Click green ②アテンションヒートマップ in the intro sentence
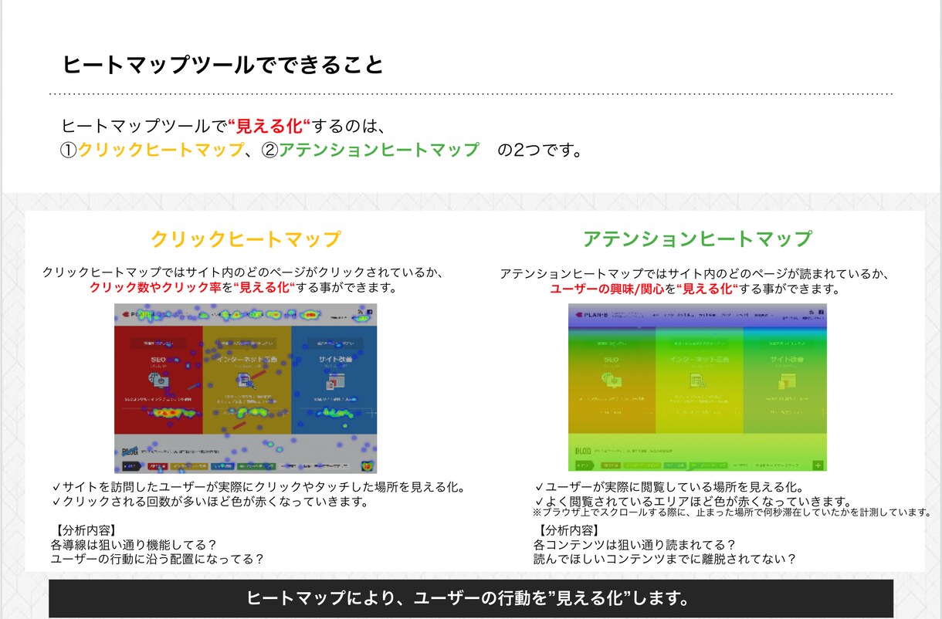Image resolution: width=942 pixels, height=619 pixels. pos(371,150)
